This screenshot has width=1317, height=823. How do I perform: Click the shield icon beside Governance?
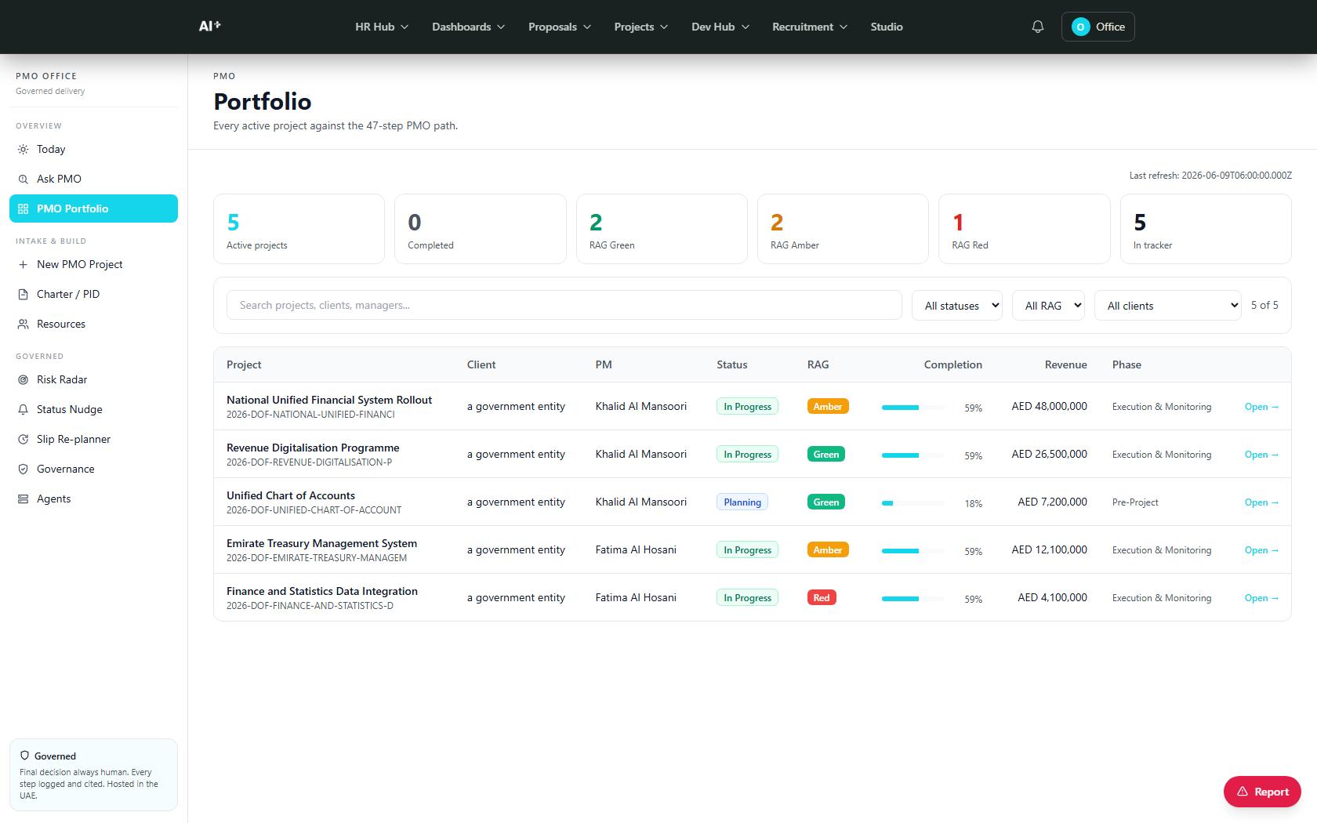(24, 469)
